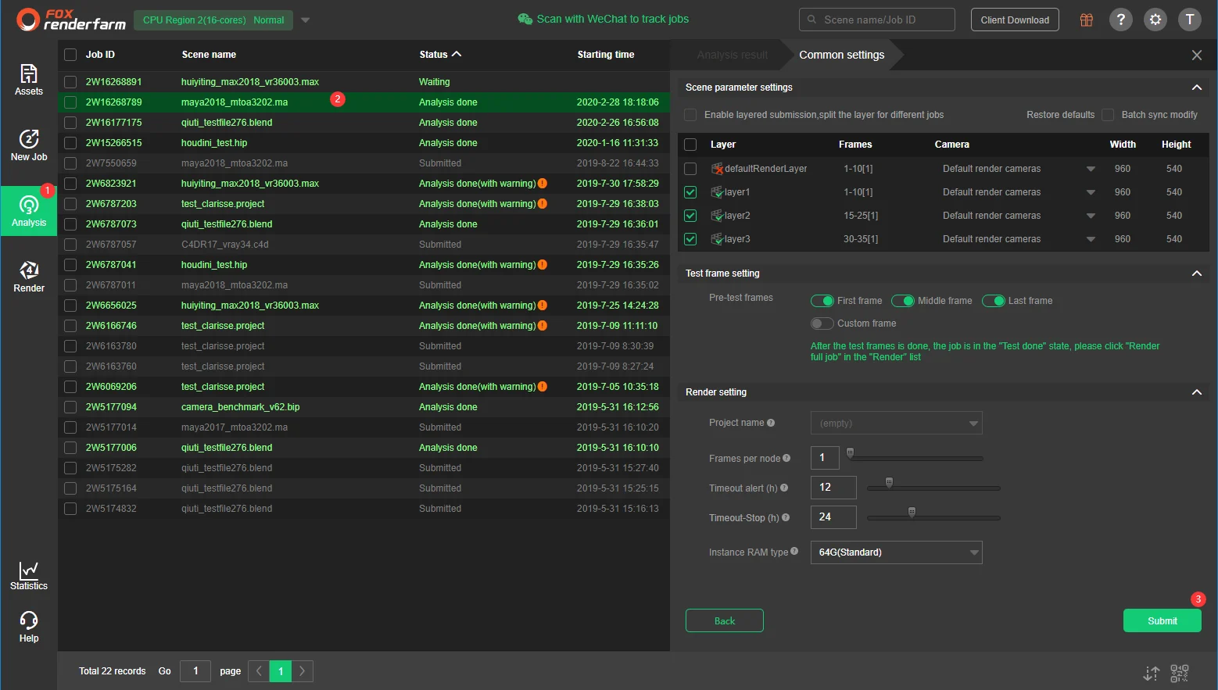Viewport: 1218px width, 690px height.
Task: Go to the next page arrow
Action: (x=303, y=671)
